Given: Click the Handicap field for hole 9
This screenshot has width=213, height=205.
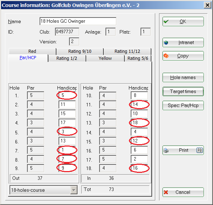Looking at the screenshot, I should [x=67, y=168].
